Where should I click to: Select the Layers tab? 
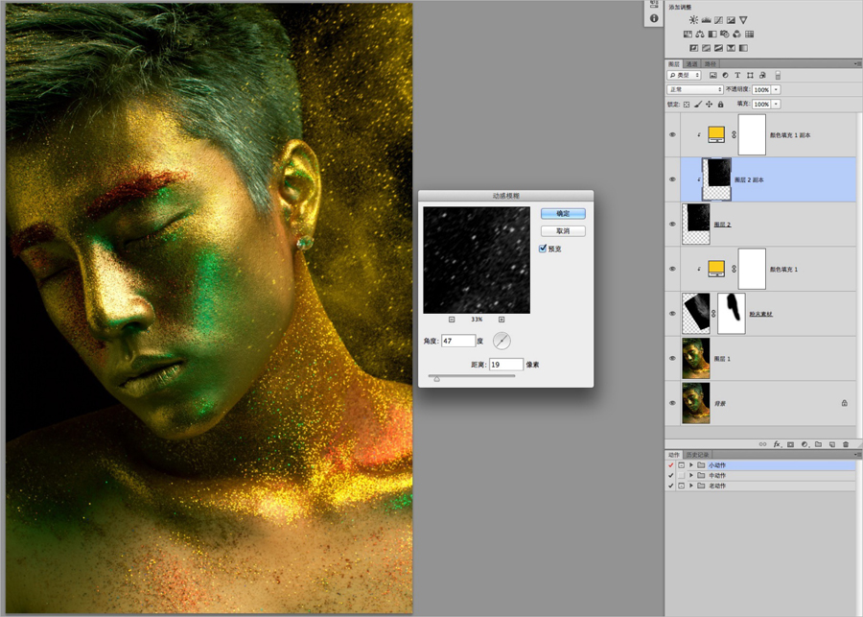click(674, 64)
